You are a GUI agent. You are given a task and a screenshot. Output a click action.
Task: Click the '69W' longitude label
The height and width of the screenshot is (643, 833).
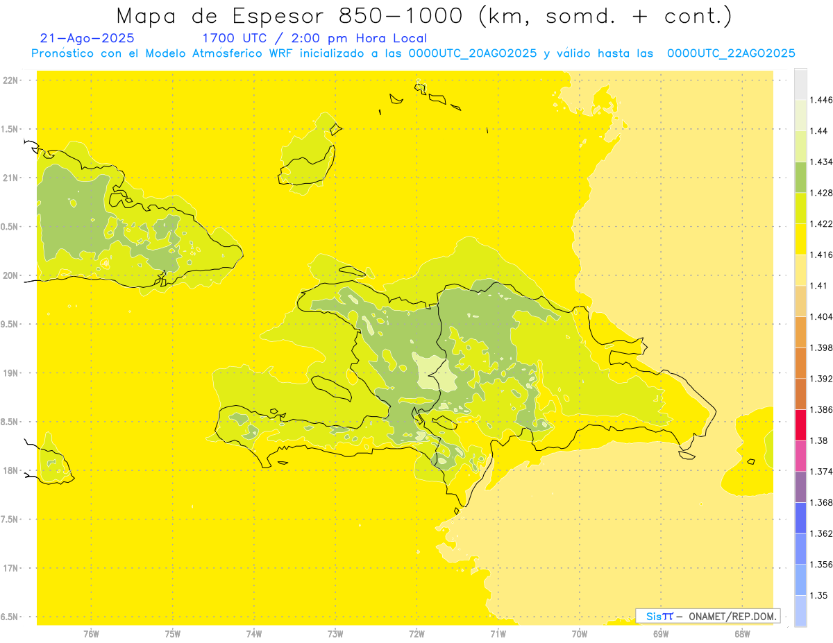pyautogui.click(x=661, y=634)
